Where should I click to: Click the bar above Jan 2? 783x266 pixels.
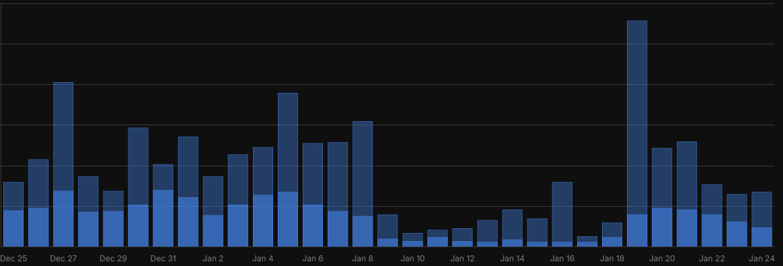(213, 211)
